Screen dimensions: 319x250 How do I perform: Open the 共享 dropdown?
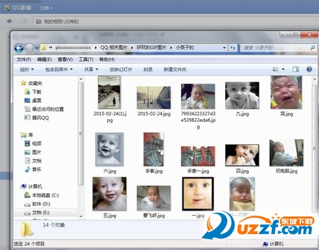[91, 70]
